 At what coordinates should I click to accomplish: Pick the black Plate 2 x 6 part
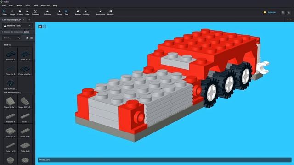10,69
